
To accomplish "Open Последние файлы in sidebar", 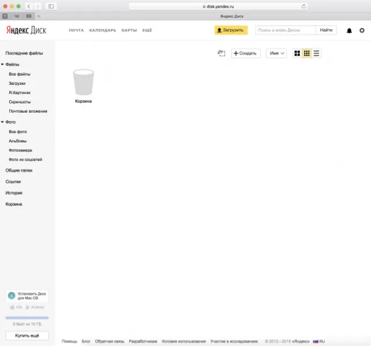I will (24, 53).
